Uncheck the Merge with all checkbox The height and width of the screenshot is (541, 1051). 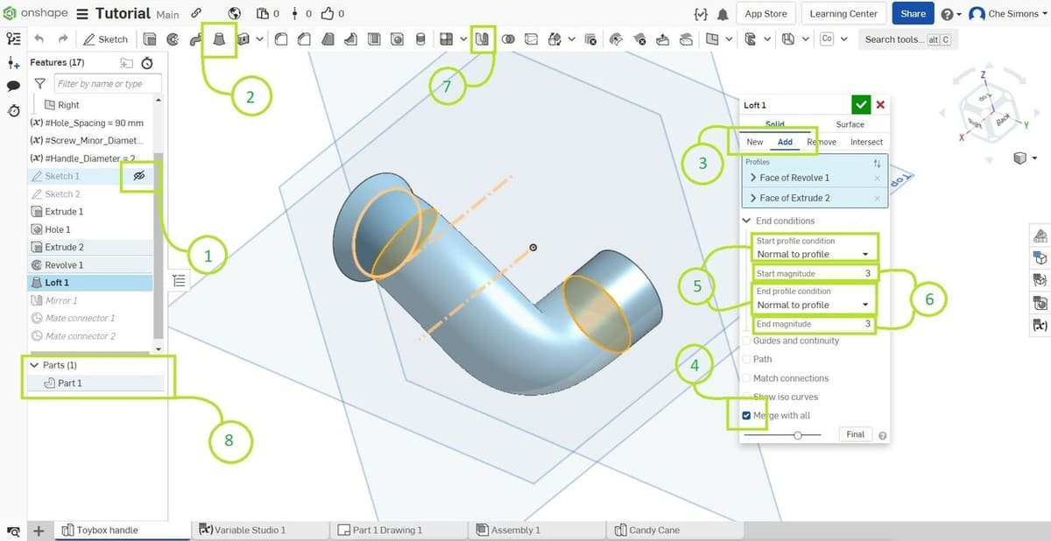point(746,416)
